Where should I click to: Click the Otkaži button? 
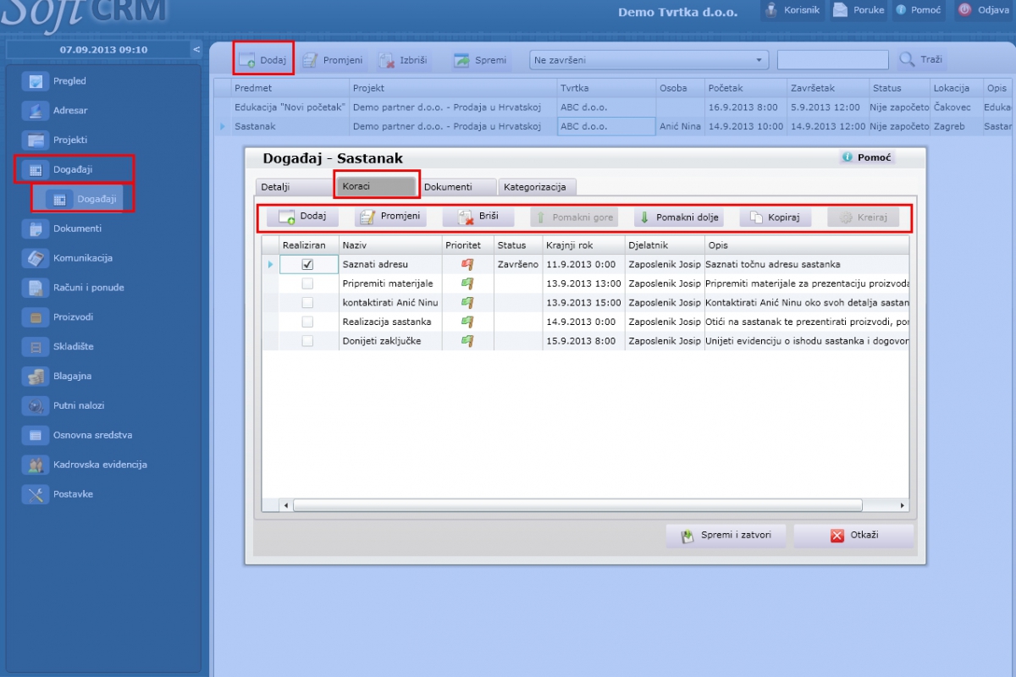[x=853, y=536]
